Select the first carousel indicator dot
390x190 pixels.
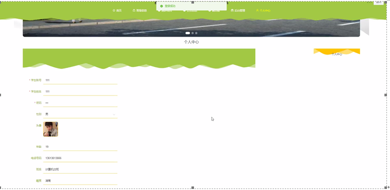[187, 33]
